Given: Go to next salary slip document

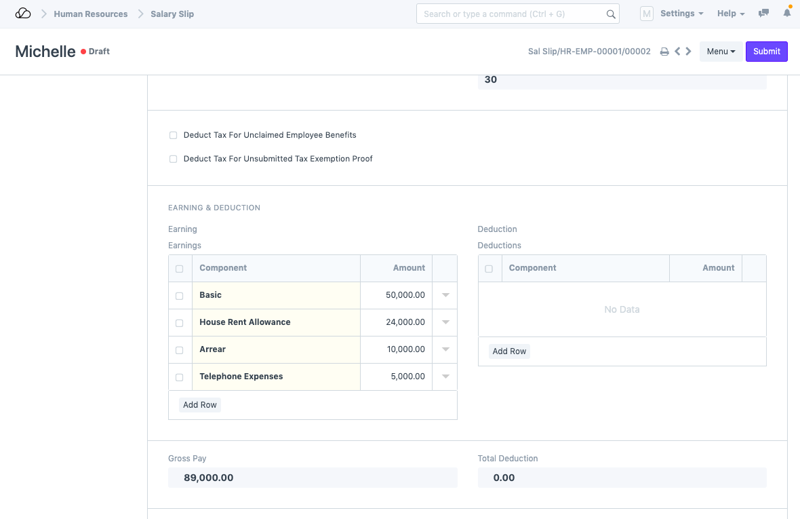Looking at the screenshot, I should click(x=689, y=52).
